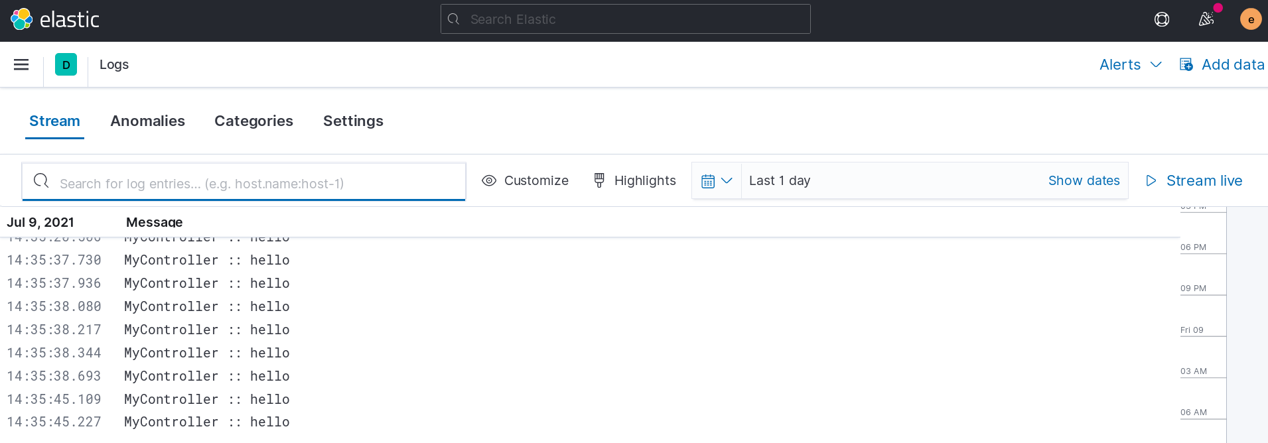
Task: Click the Add data icon
Action: click(x=1186, y=64)
